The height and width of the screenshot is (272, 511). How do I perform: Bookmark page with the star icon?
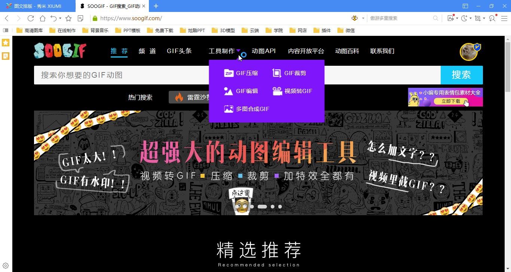point(68,18)
